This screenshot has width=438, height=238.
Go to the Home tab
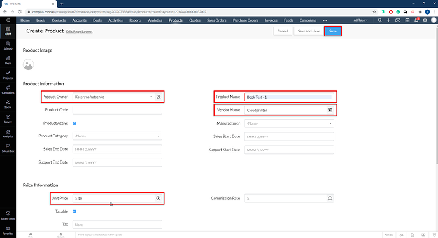pyautogui.click(x=25, y=20)
